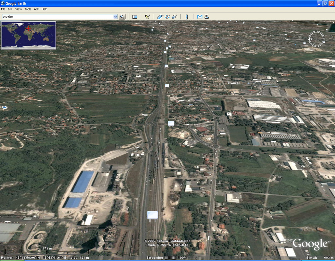The width and height of the screenshot is (335, 261).
Task: Open the Edit menu
Action: point(10,9)
